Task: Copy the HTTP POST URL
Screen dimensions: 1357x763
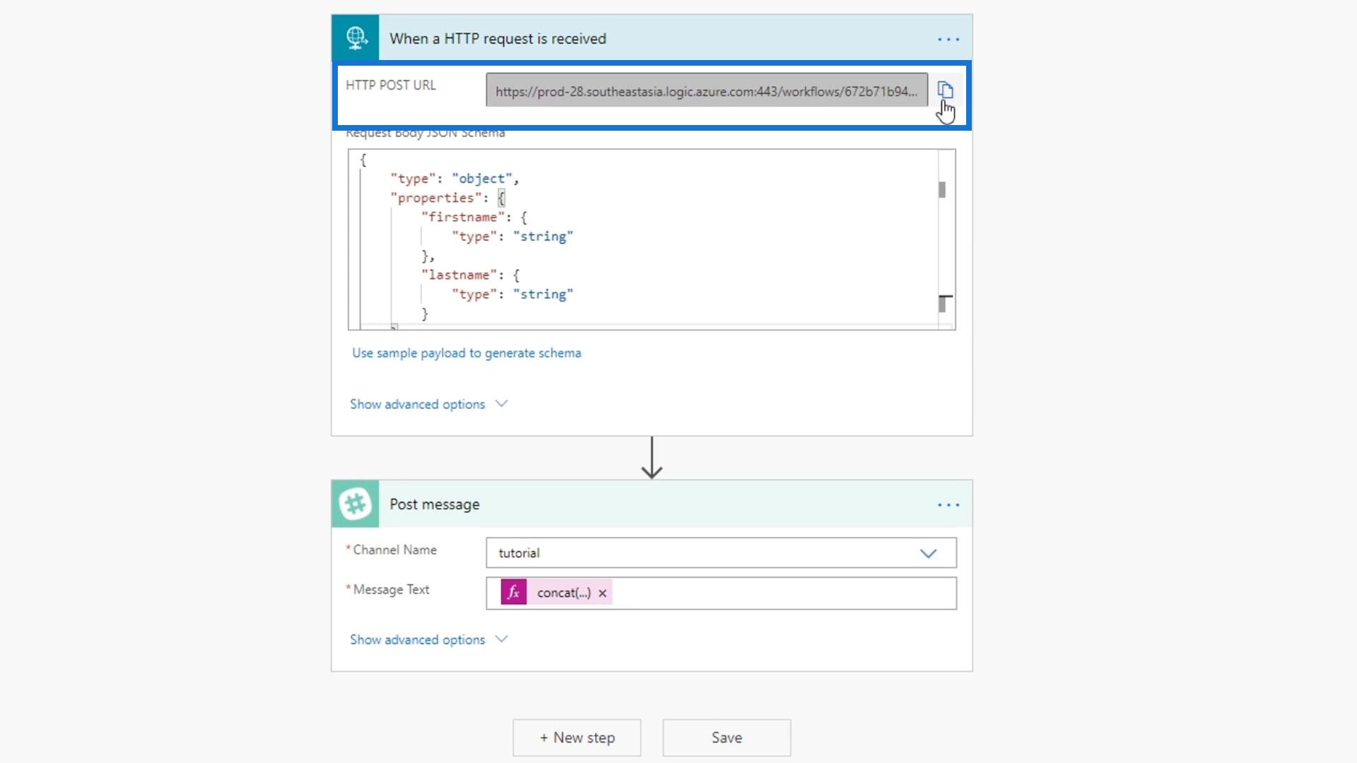Action: pos(945,90)
